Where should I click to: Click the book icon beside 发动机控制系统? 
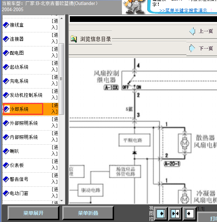[6, 95]
